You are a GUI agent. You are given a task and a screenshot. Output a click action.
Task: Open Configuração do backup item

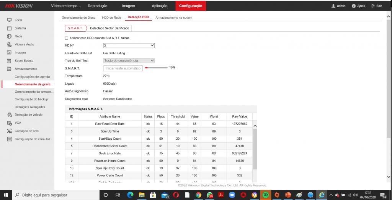31,99
